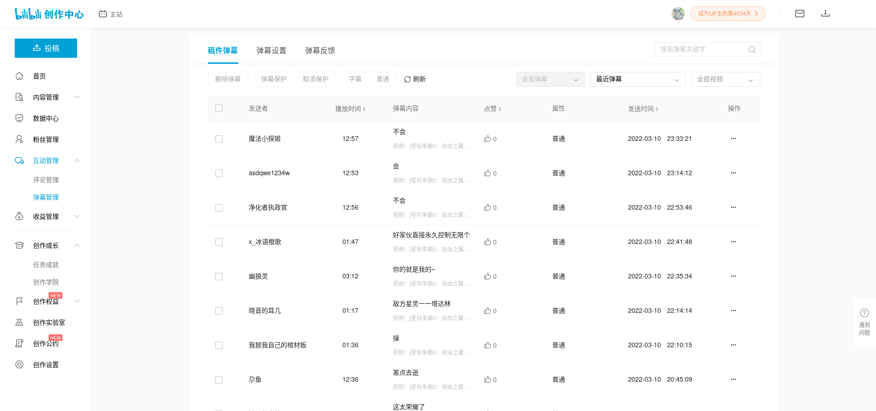Check the 尔鱼 row checkbox
876x411 pixels.
219,380
